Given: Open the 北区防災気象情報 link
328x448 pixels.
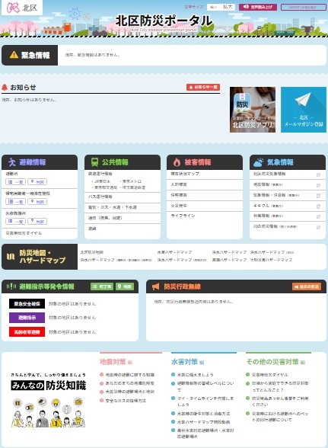Looking at the screenshot, I should pyautogui.click(x=269, y=174).
